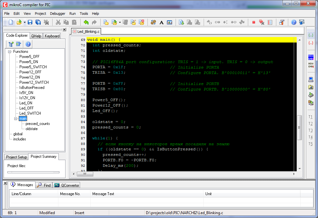
Task: Switch to the QHelp tab
Action: (x=36, y=36)
